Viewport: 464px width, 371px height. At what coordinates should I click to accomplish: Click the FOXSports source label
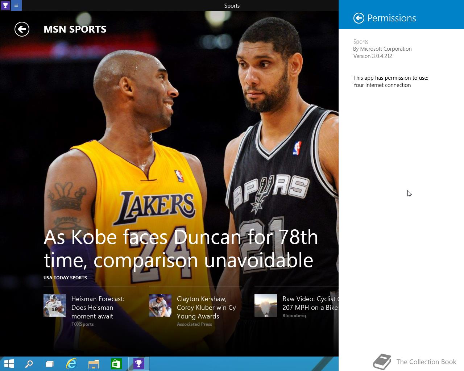pos(83,324)
